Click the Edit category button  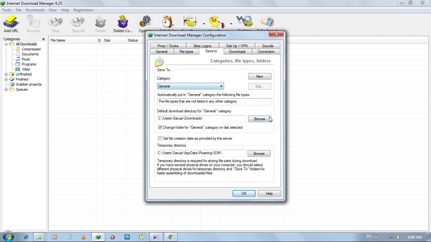click(260, 86)
